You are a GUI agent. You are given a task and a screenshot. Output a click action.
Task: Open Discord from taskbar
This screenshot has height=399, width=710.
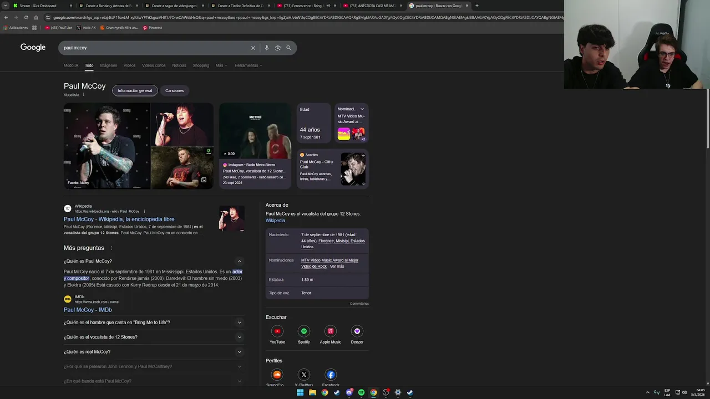coord(349,392)
